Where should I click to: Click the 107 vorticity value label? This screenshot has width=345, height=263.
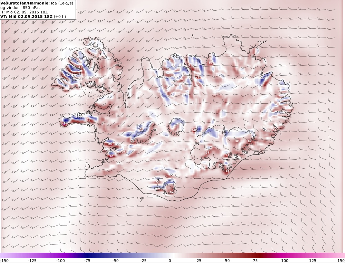63,125
